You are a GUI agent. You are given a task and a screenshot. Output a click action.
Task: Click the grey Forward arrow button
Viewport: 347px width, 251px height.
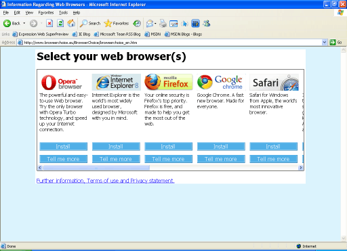coord(33,23)
